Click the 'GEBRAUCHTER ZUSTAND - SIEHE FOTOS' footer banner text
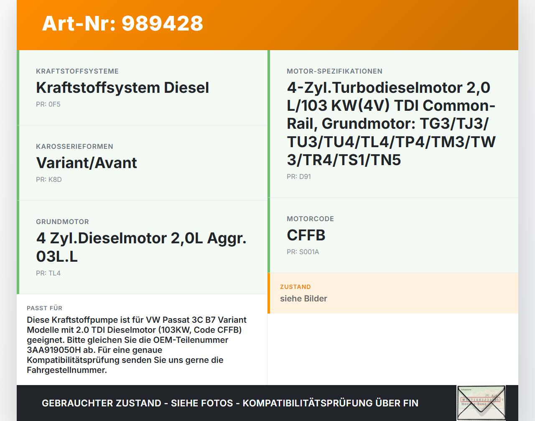Viewport: 535px width, 421px height. tap(230, 403)
